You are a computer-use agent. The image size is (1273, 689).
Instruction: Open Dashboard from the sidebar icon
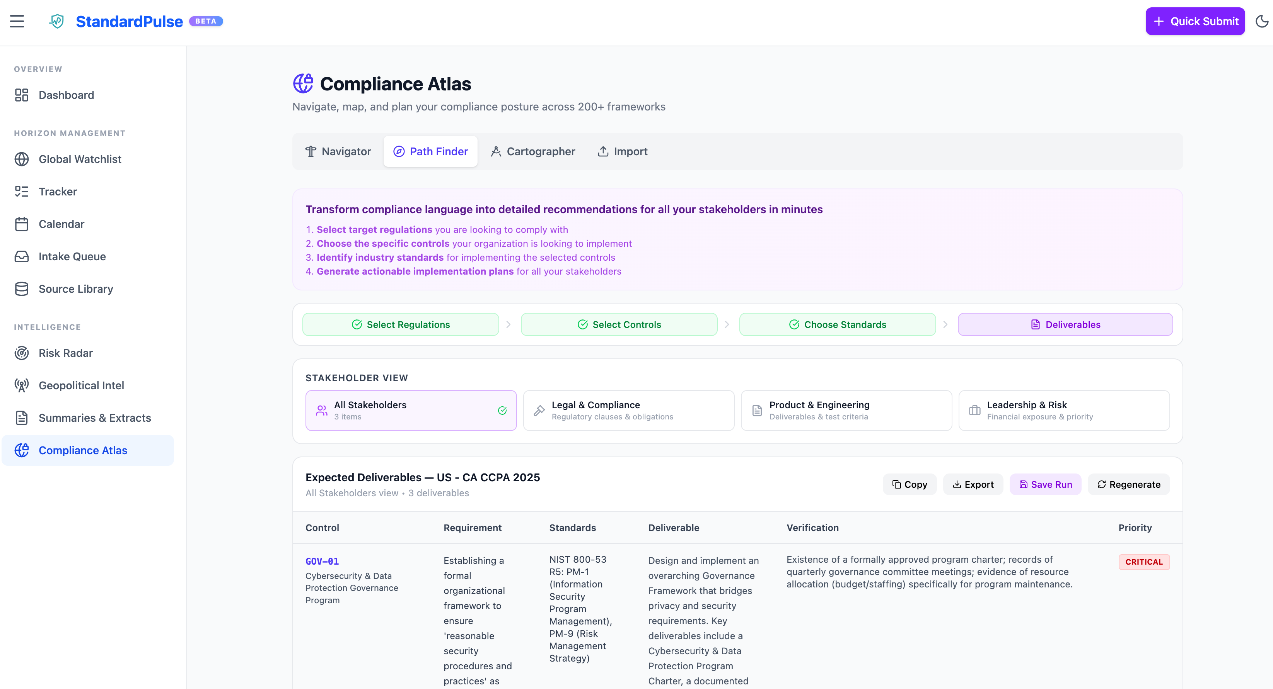[22, 95]
